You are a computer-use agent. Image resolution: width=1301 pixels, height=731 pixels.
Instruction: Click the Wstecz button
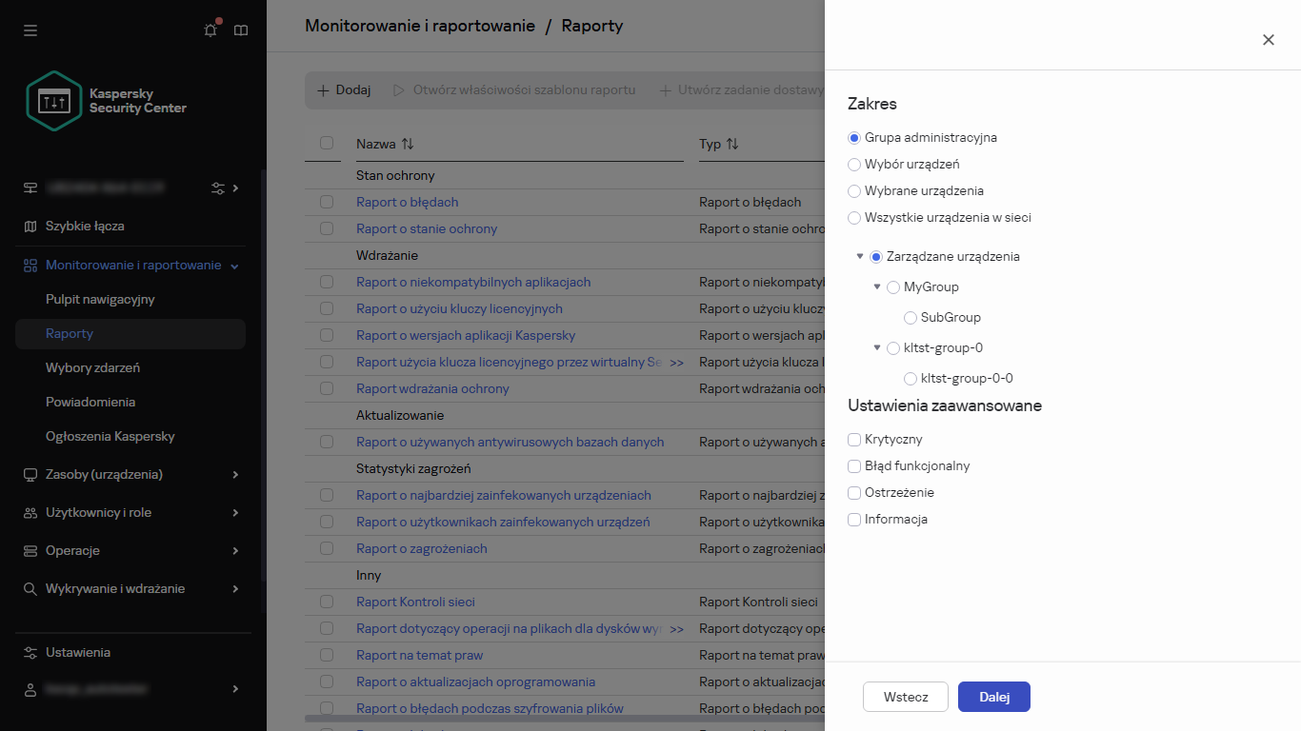(905, 697)
